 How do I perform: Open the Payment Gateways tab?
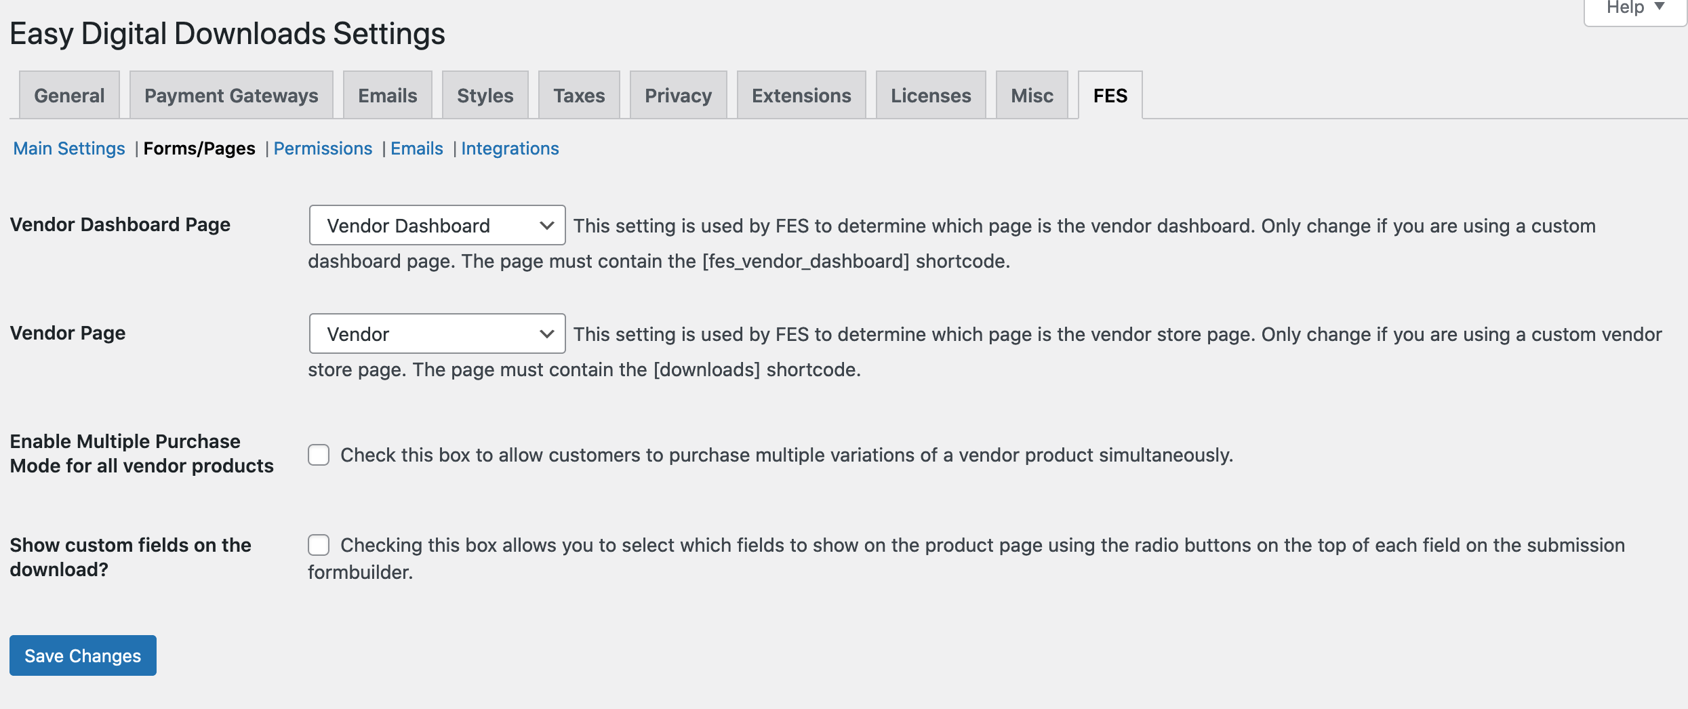pos(231,96)
